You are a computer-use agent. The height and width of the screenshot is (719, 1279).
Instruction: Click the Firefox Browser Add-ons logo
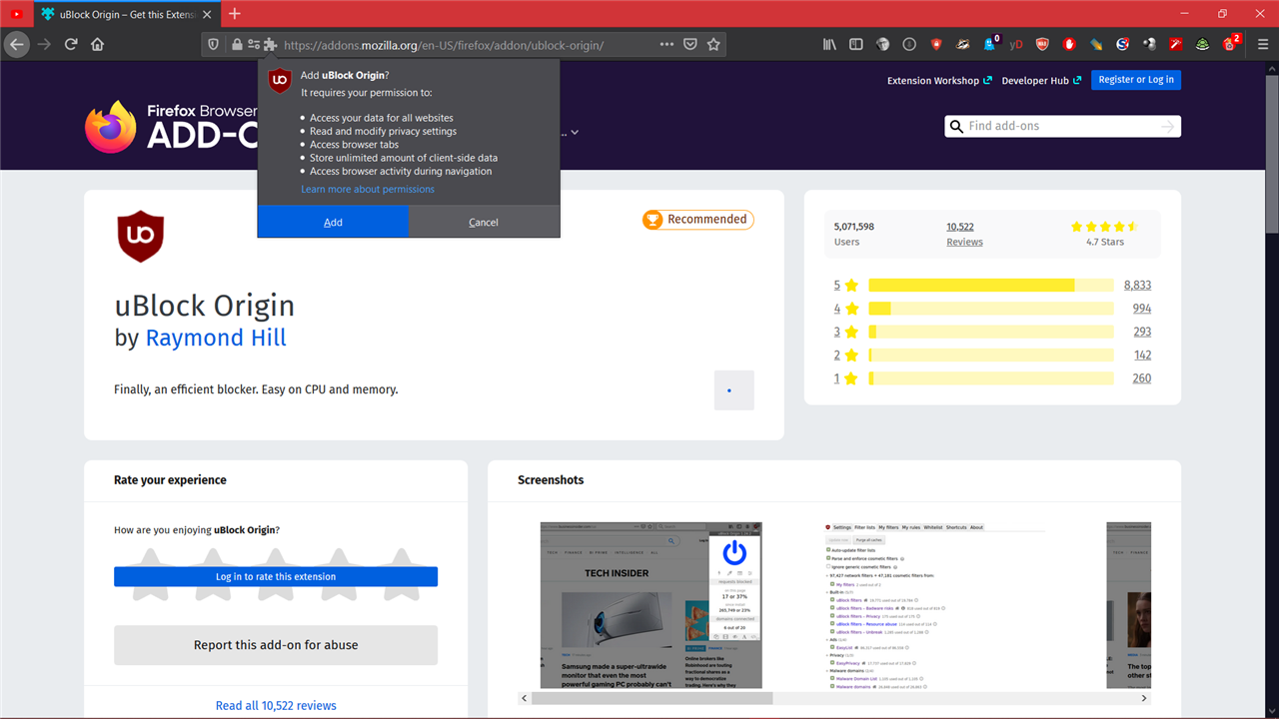(x=171, y=127)
